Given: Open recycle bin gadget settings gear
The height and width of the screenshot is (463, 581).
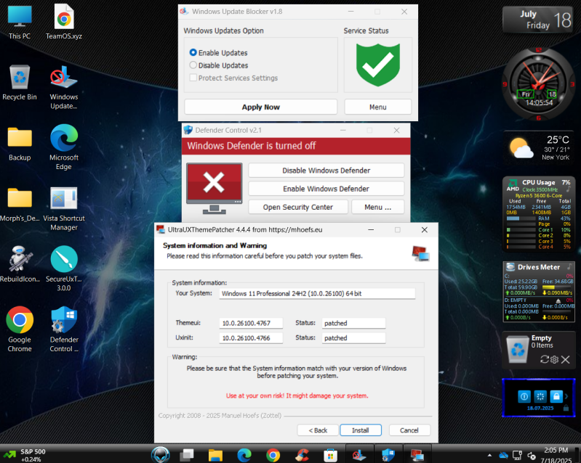Looking at the screenshot, I should (x=554, y=359).
